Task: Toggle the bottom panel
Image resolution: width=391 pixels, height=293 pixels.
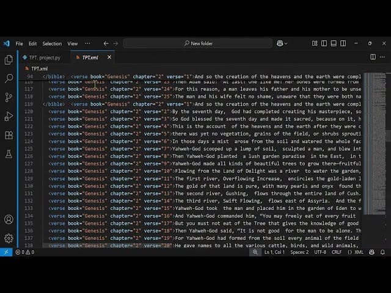Action: 334,43
